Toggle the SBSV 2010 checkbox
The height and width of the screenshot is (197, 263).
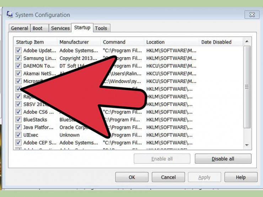point(18,104)
